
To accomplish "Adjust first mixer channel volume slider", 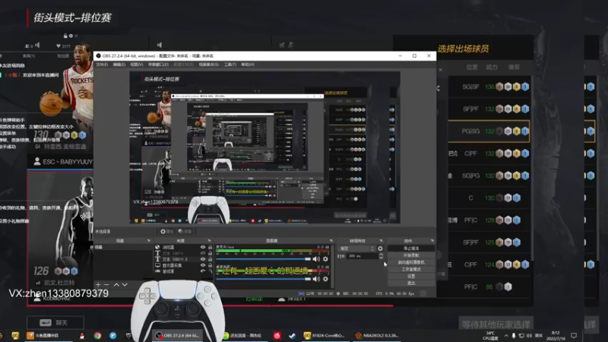I will coord(264,259).
